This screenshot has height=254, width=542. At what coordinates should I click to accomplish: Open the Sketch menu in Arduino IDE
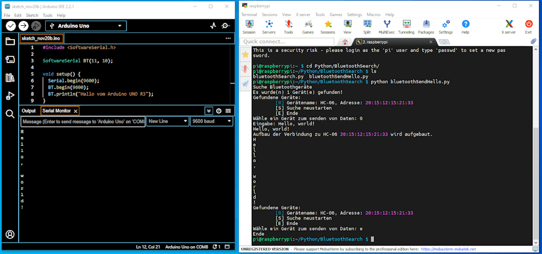[32, 15]
